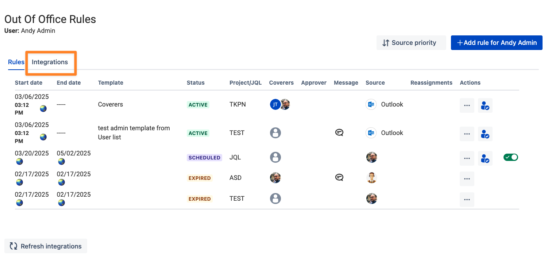Click default coverer avatar in JQL row

click(x=275, y=157)
